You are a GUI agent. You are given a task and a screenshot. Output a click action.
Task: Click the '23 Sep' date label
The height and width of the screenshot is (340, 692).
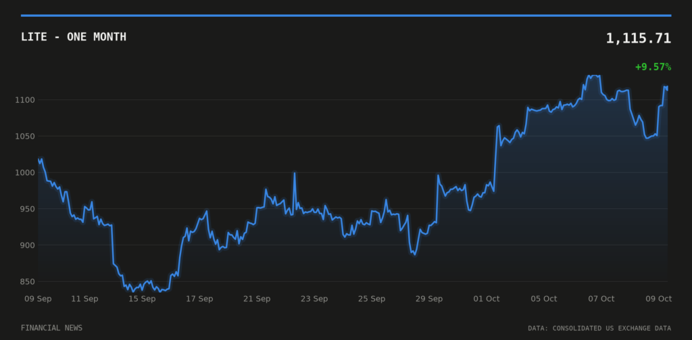pos(314,299)
